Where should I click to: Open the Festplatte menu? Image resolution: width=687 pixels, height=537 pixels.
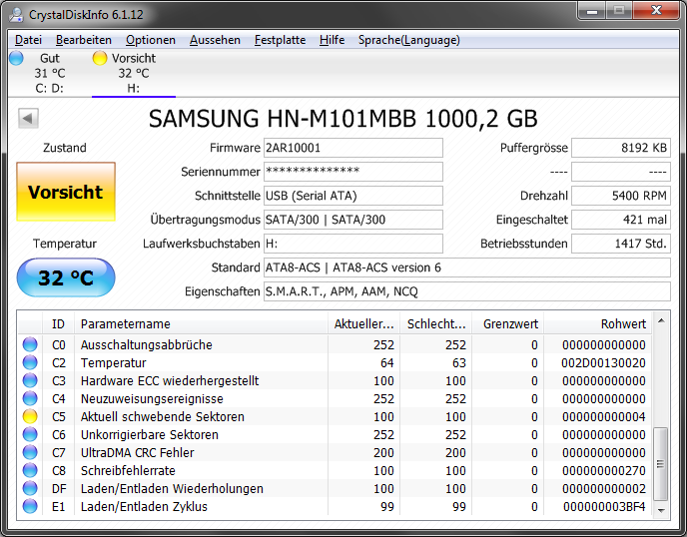pyautogui.click(x=280, y=40)
